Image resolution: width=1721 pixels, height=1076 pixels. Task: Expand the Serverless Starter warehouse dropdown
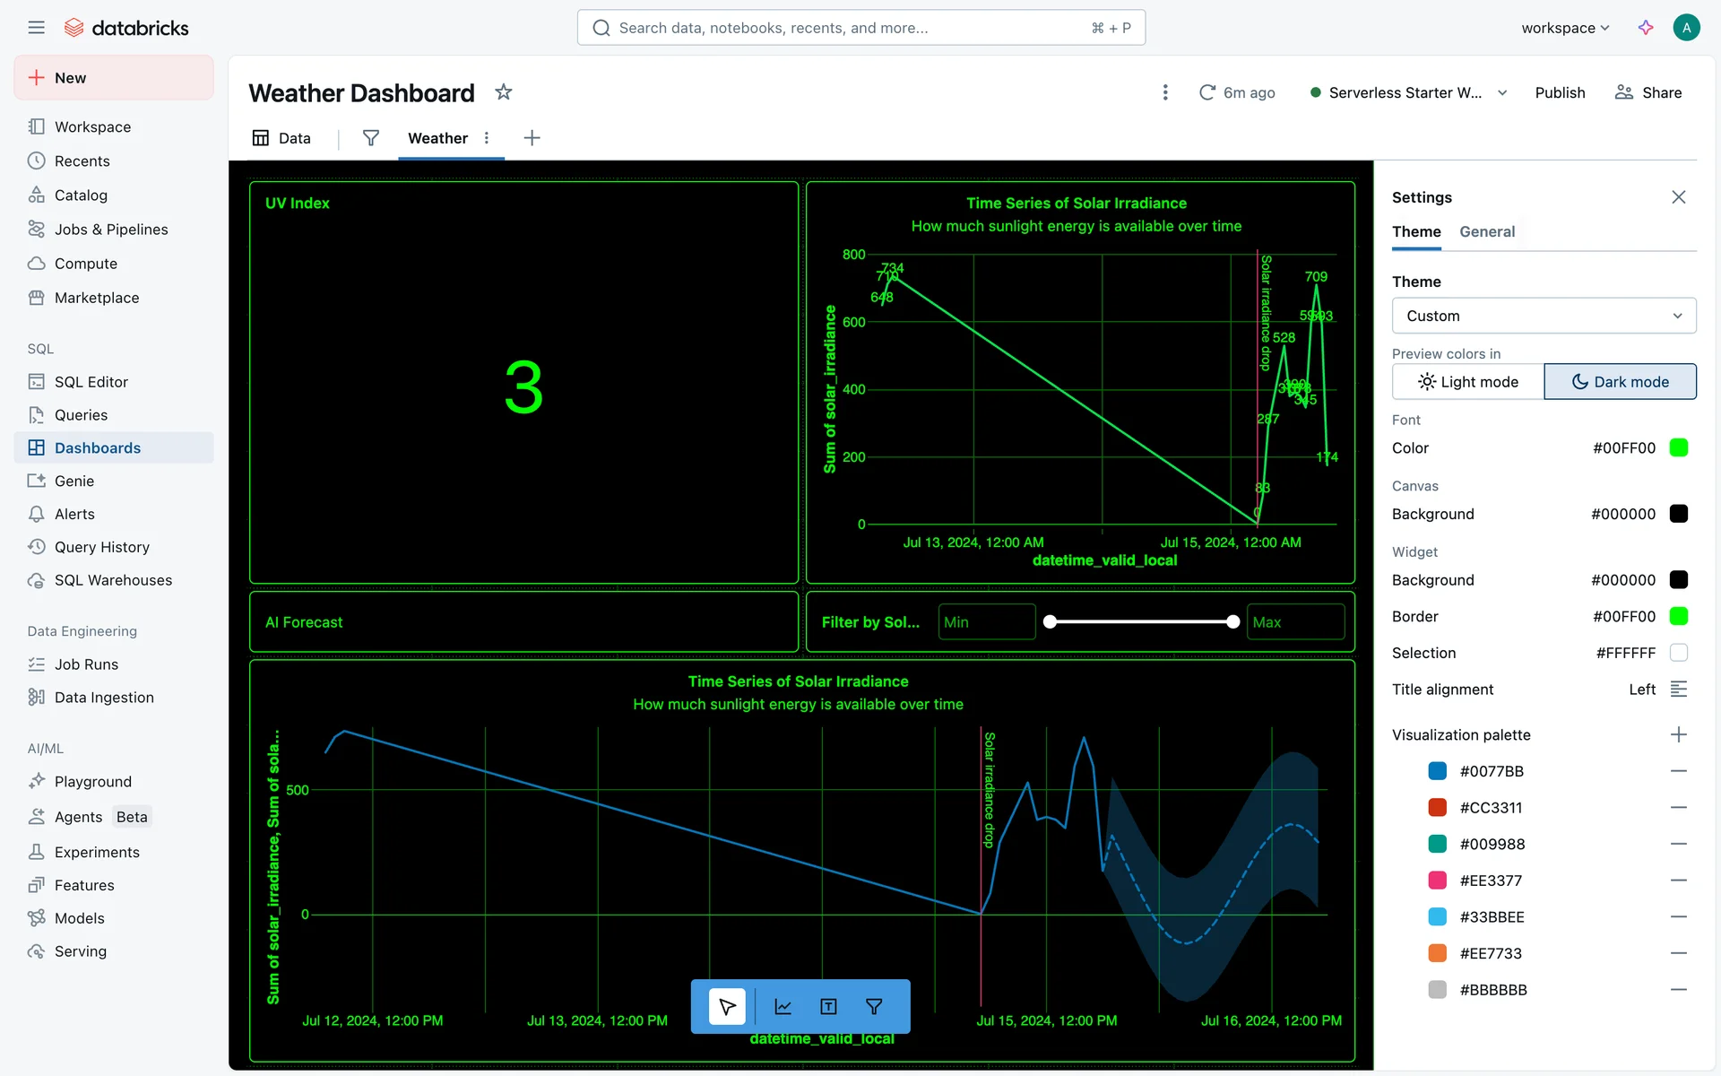[1502, 92]
